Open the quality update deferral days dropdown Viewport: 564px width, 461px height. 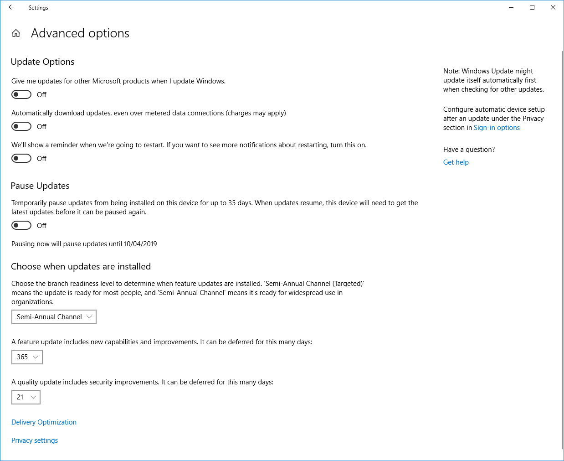click(26, 397)
